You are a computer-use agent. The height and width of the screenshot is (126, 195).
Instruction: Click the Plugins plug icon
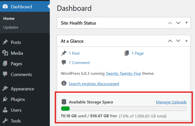5,99
